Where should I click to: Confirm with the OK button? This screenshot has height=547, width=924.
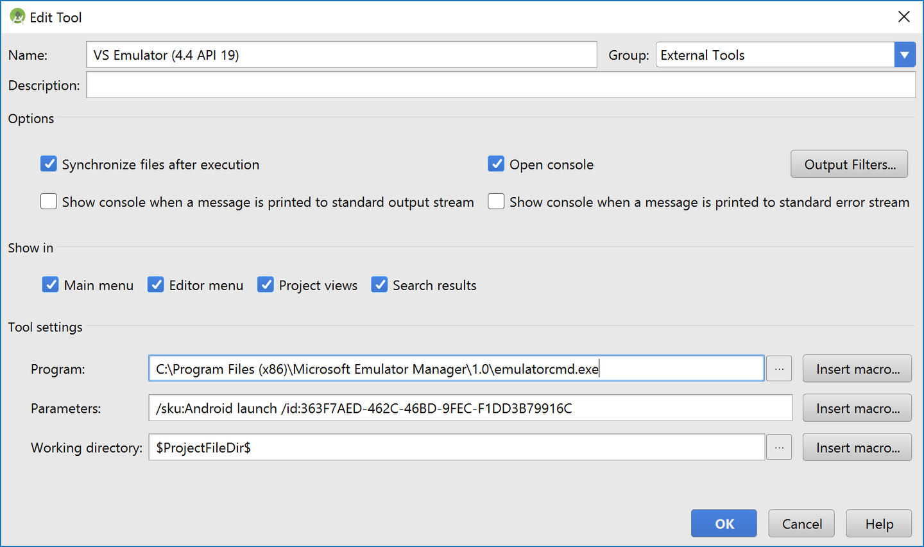(724, 523)
